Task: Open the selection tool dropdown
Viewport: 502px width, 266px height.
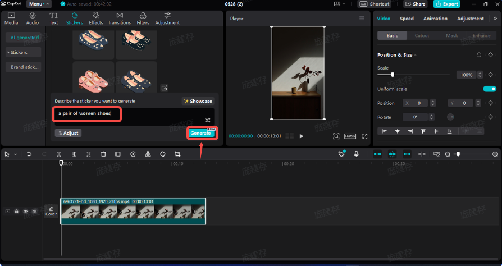Action: pyautogui.click(x=15, y=154)
